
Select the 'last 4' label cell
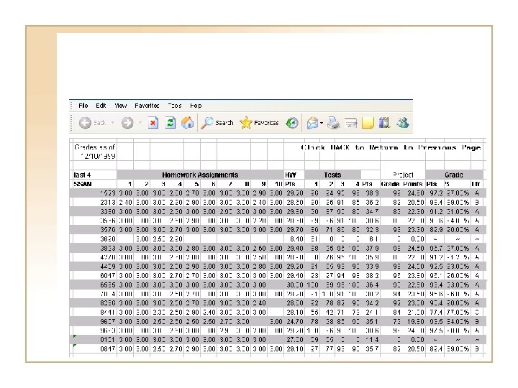[94, 175]
